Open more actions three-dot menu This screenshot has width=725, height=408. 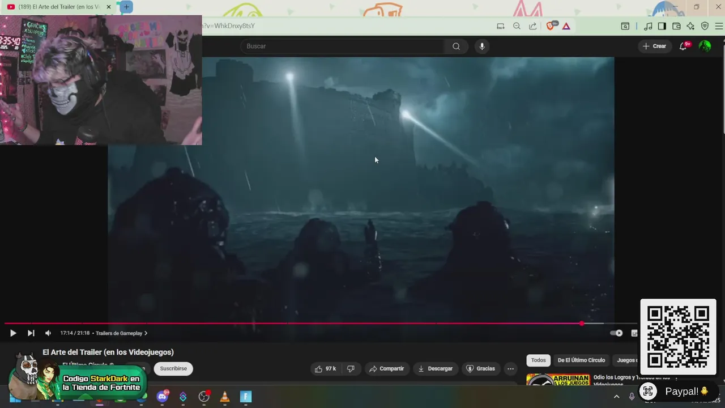pyautogui.click(x=510, y=368)
